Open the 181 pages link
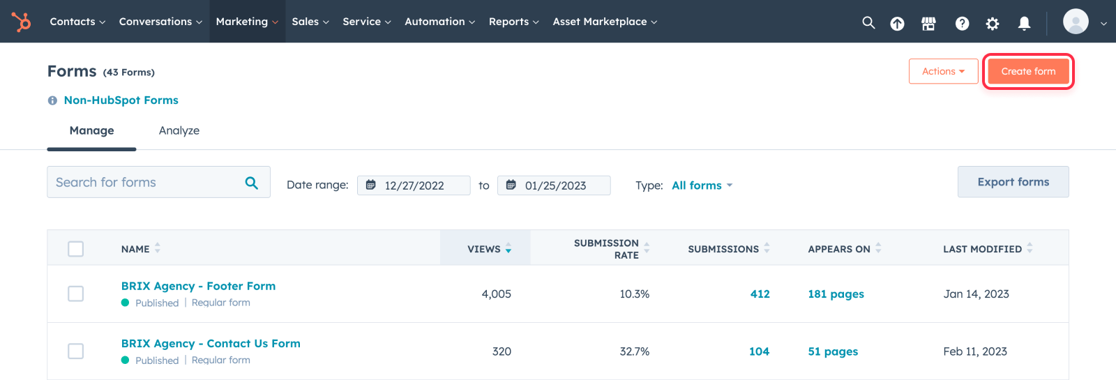The image size is (1116, 380). coord(836,294)
